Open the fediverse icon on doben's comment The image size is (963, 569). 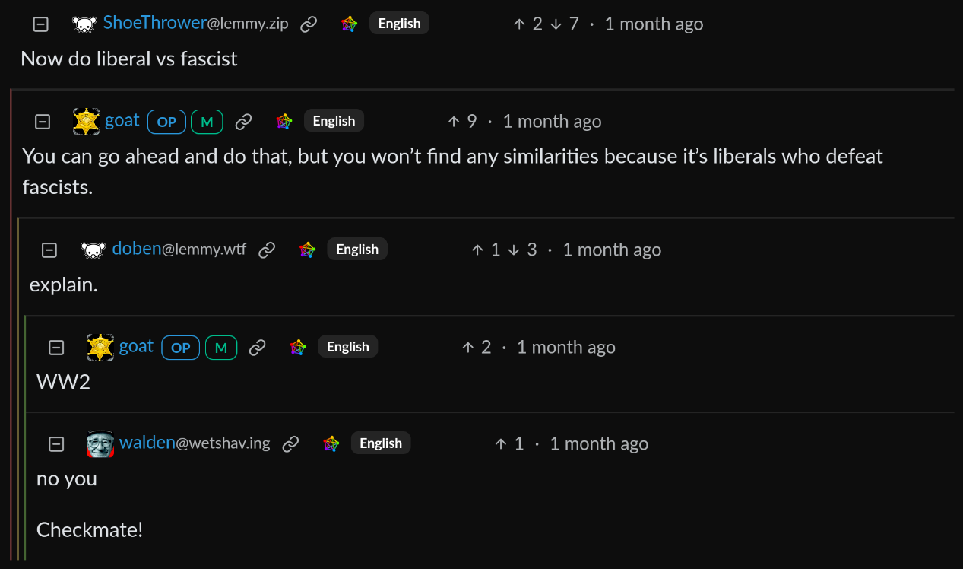tap(308, 250)
